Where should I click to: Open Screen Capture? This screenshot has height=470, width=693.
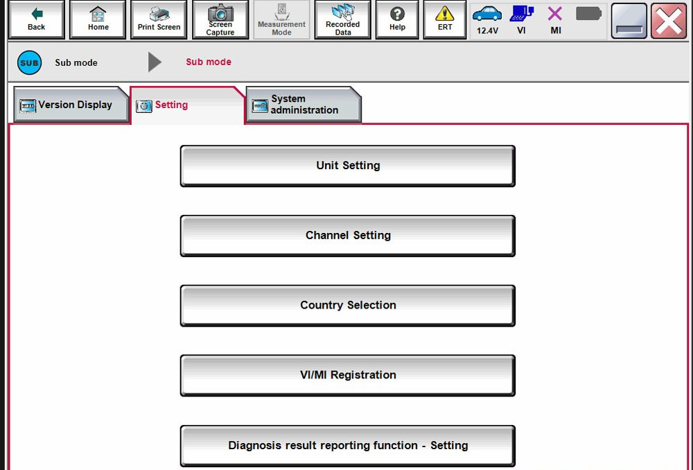coord(220,19)
